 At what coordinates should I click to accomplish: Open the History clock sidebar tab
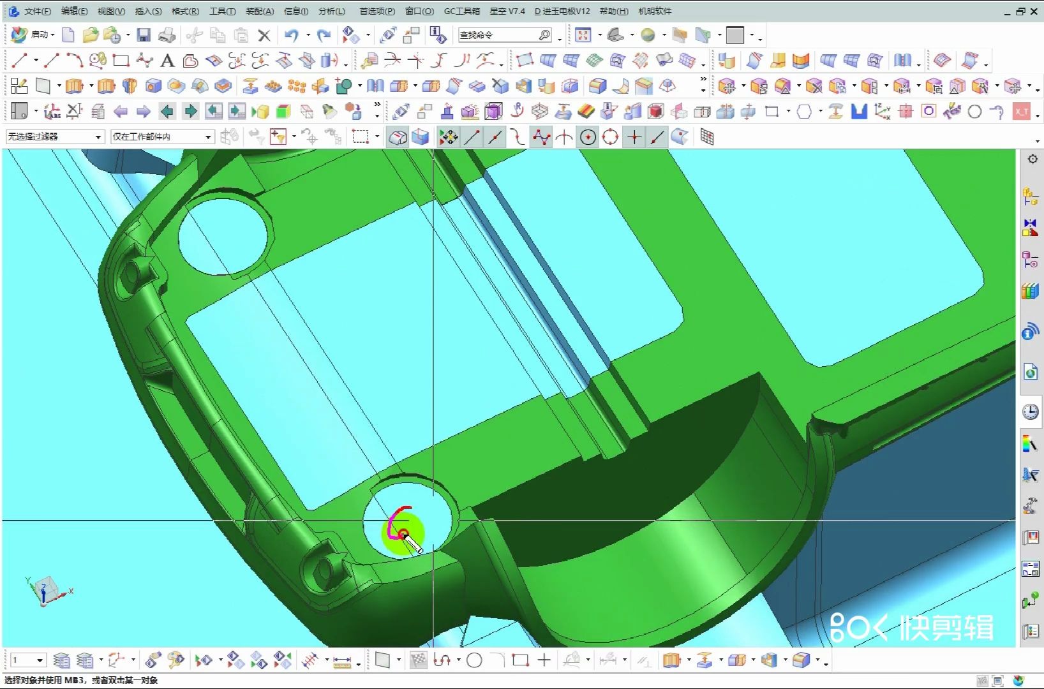pyautogui.click(x=1031, y=411)
